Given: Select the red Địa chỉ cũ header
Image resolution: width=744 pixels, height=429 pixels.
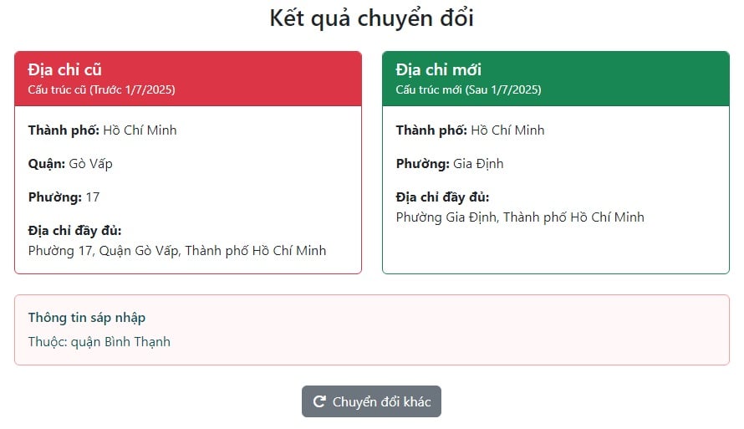Looking at the screenshot, I should [188, 79].
